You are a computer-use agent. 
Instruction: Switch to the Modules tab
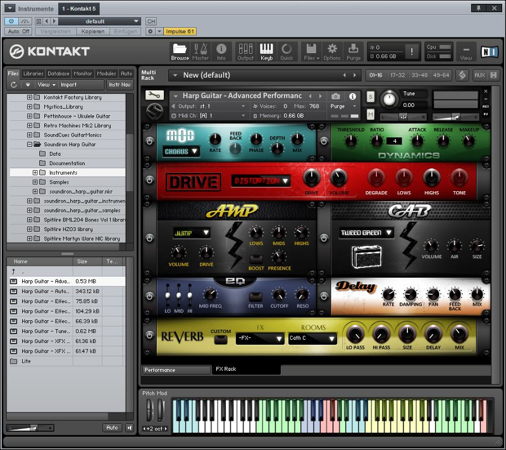[x=106, y=73]
